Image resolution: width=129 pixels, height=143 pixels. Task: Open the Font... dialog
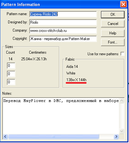coord(113,42)
